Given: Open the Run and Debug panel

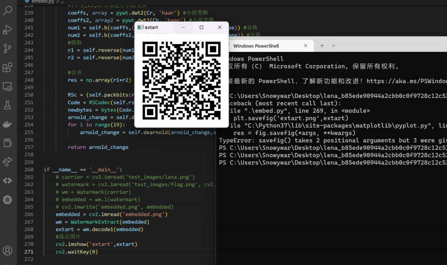Looking at the screenshot, I should click(x=7, y=30).
